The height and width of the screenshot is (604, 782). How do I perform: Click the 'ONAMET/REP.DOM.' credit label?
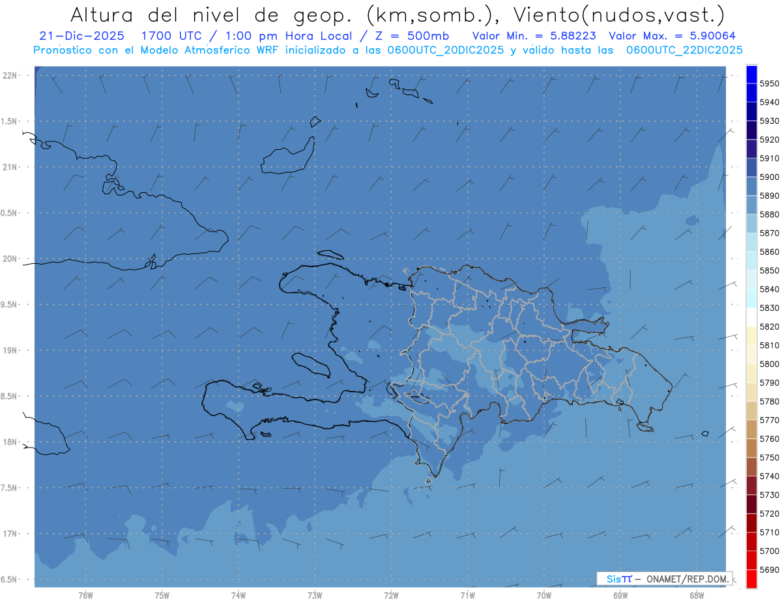(687, 579)
